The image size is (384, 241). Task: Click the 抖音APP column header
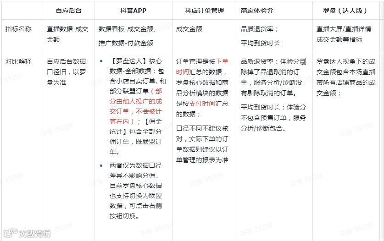tap(133, 11)
